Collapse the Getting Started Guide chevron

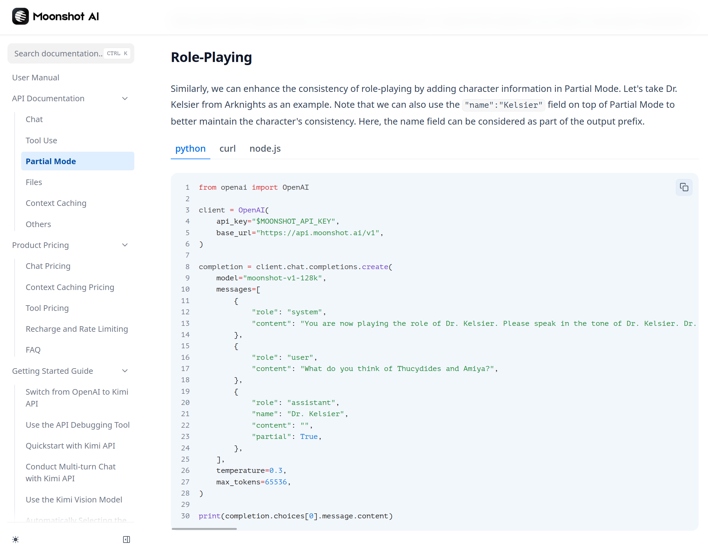(125, 371)
